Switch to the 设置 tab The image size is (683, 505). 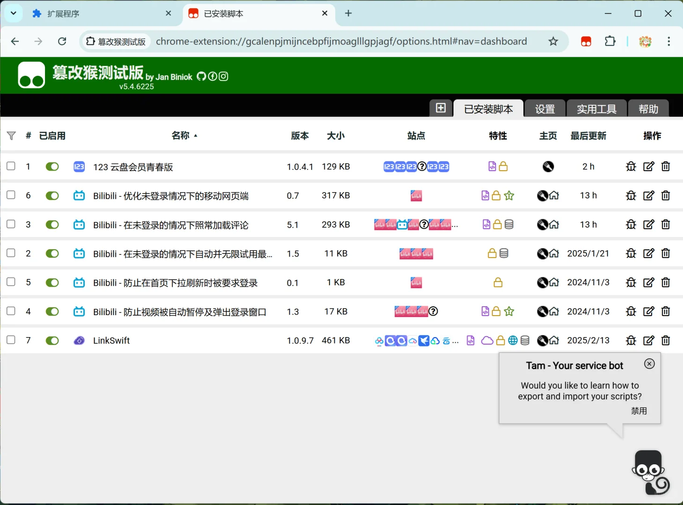pyautogui.click(x=544, y=108)
